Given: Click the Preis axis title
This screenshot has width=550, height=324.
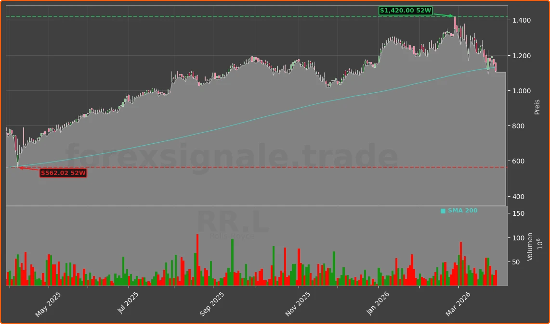Looking at the screenshot, I should click(x=537, y=107).
